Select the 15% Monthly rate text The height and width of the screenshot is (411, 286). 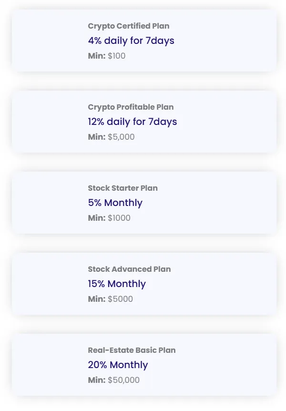pyautogui.click(x=117, y=284)
